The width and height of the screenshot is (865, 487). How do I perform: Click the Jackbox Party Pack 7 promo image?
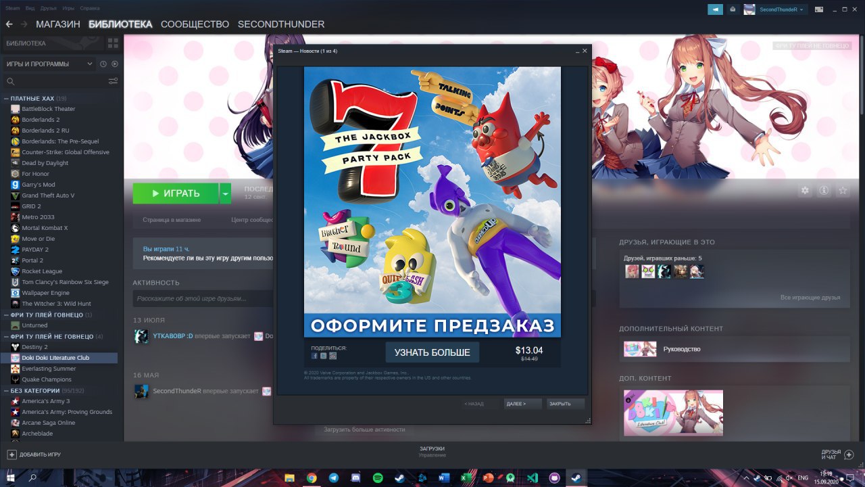coord(432,202)
